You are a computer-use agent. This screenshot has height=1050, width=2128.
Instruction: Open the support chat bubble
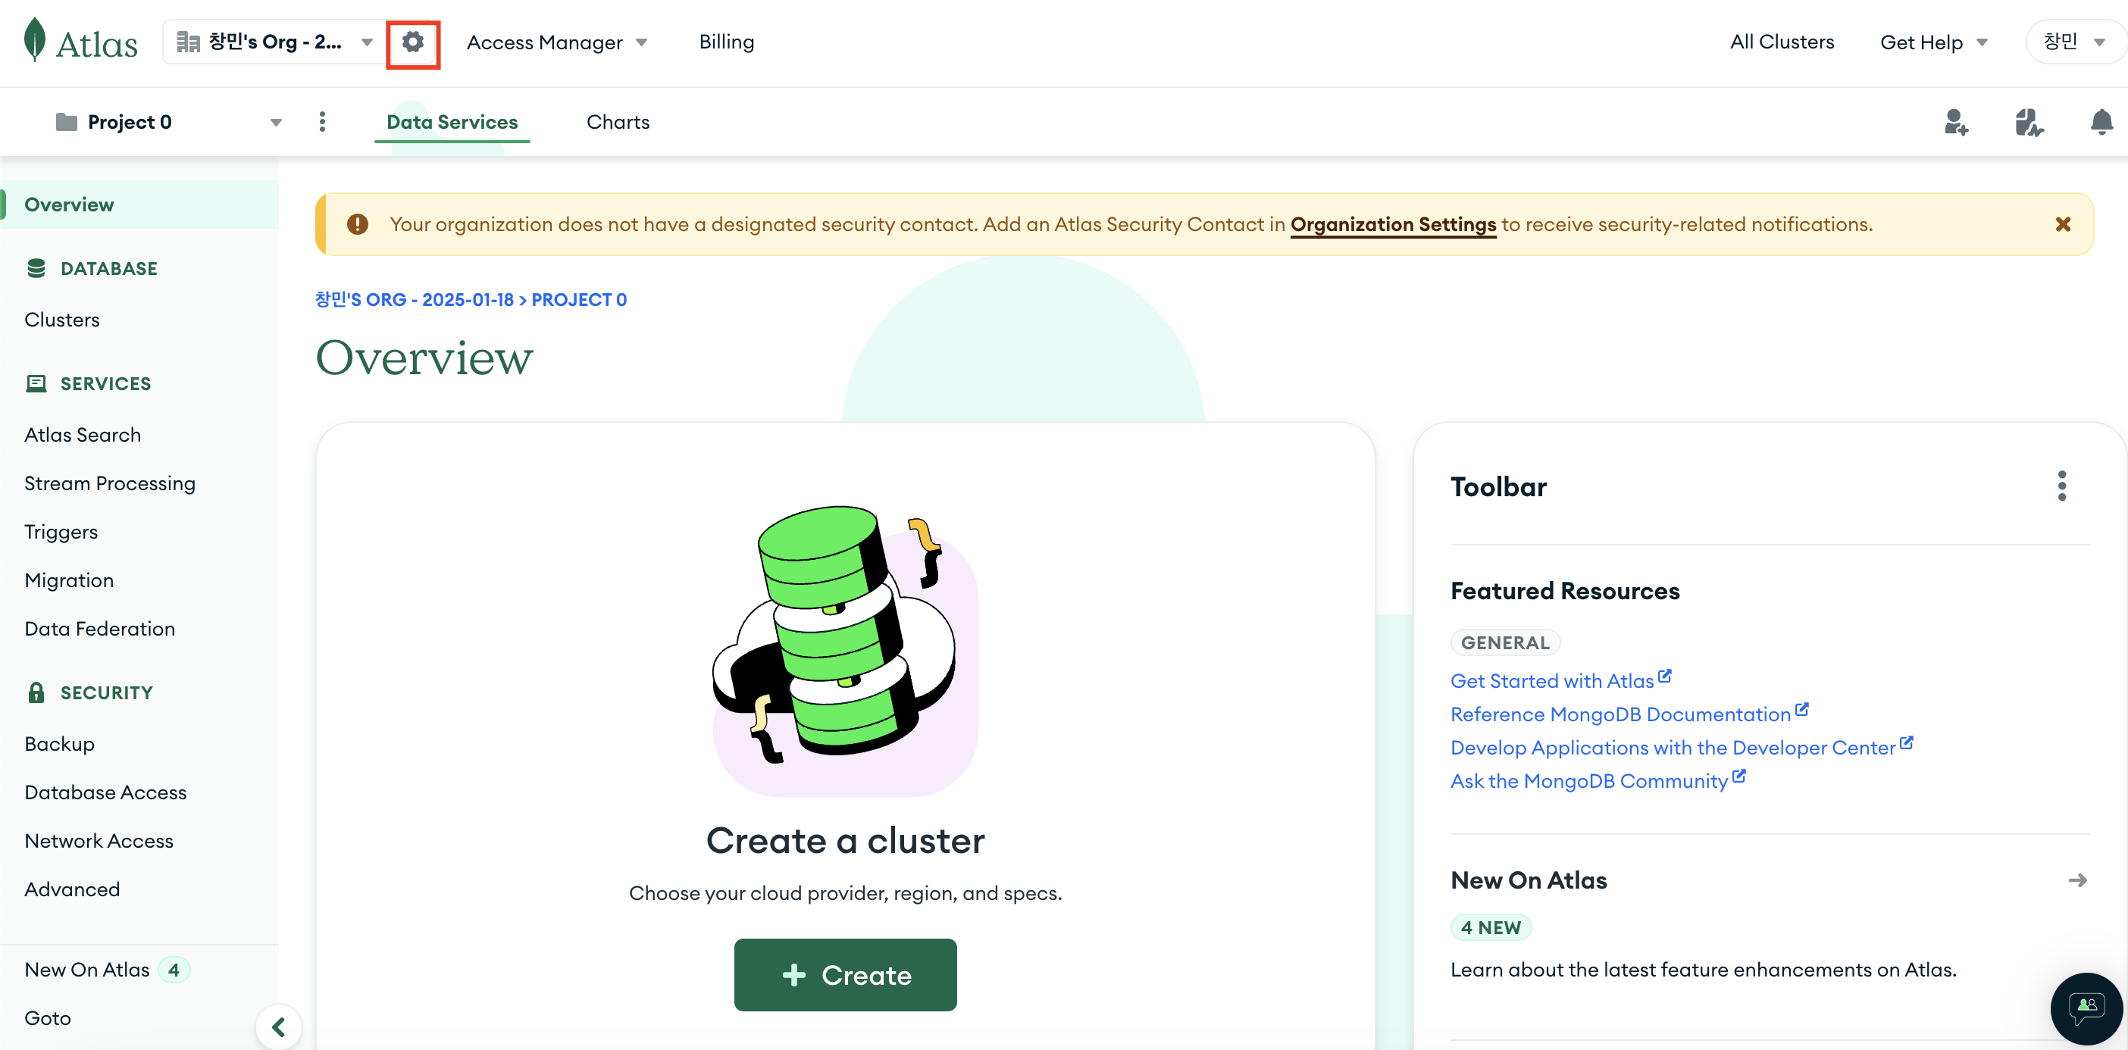2086,1008
